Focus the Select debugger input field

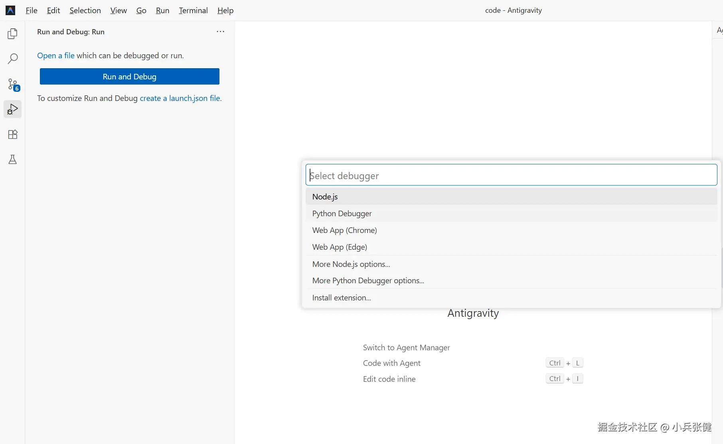point(512,175)
